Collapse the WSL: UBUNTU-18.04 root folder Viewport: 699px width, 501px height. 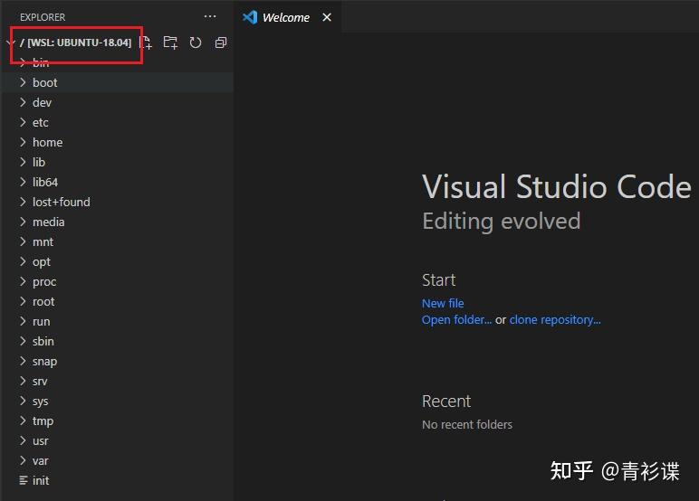pos(11,43)
